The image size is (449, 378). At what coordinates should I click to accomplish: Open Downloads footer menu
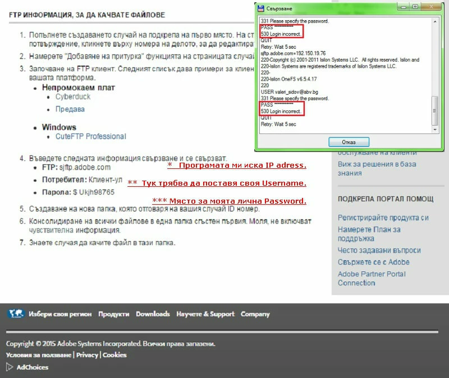click(153, 314)
